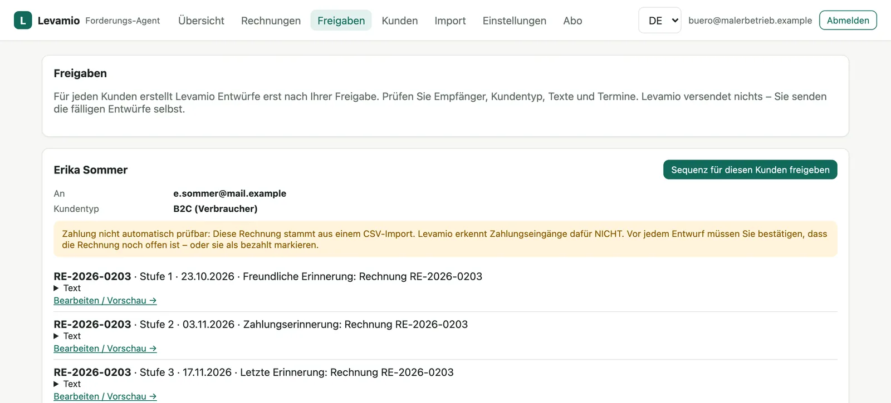
Task: Click the Forderungs-Agent subtitle
Action: (123, 21)
